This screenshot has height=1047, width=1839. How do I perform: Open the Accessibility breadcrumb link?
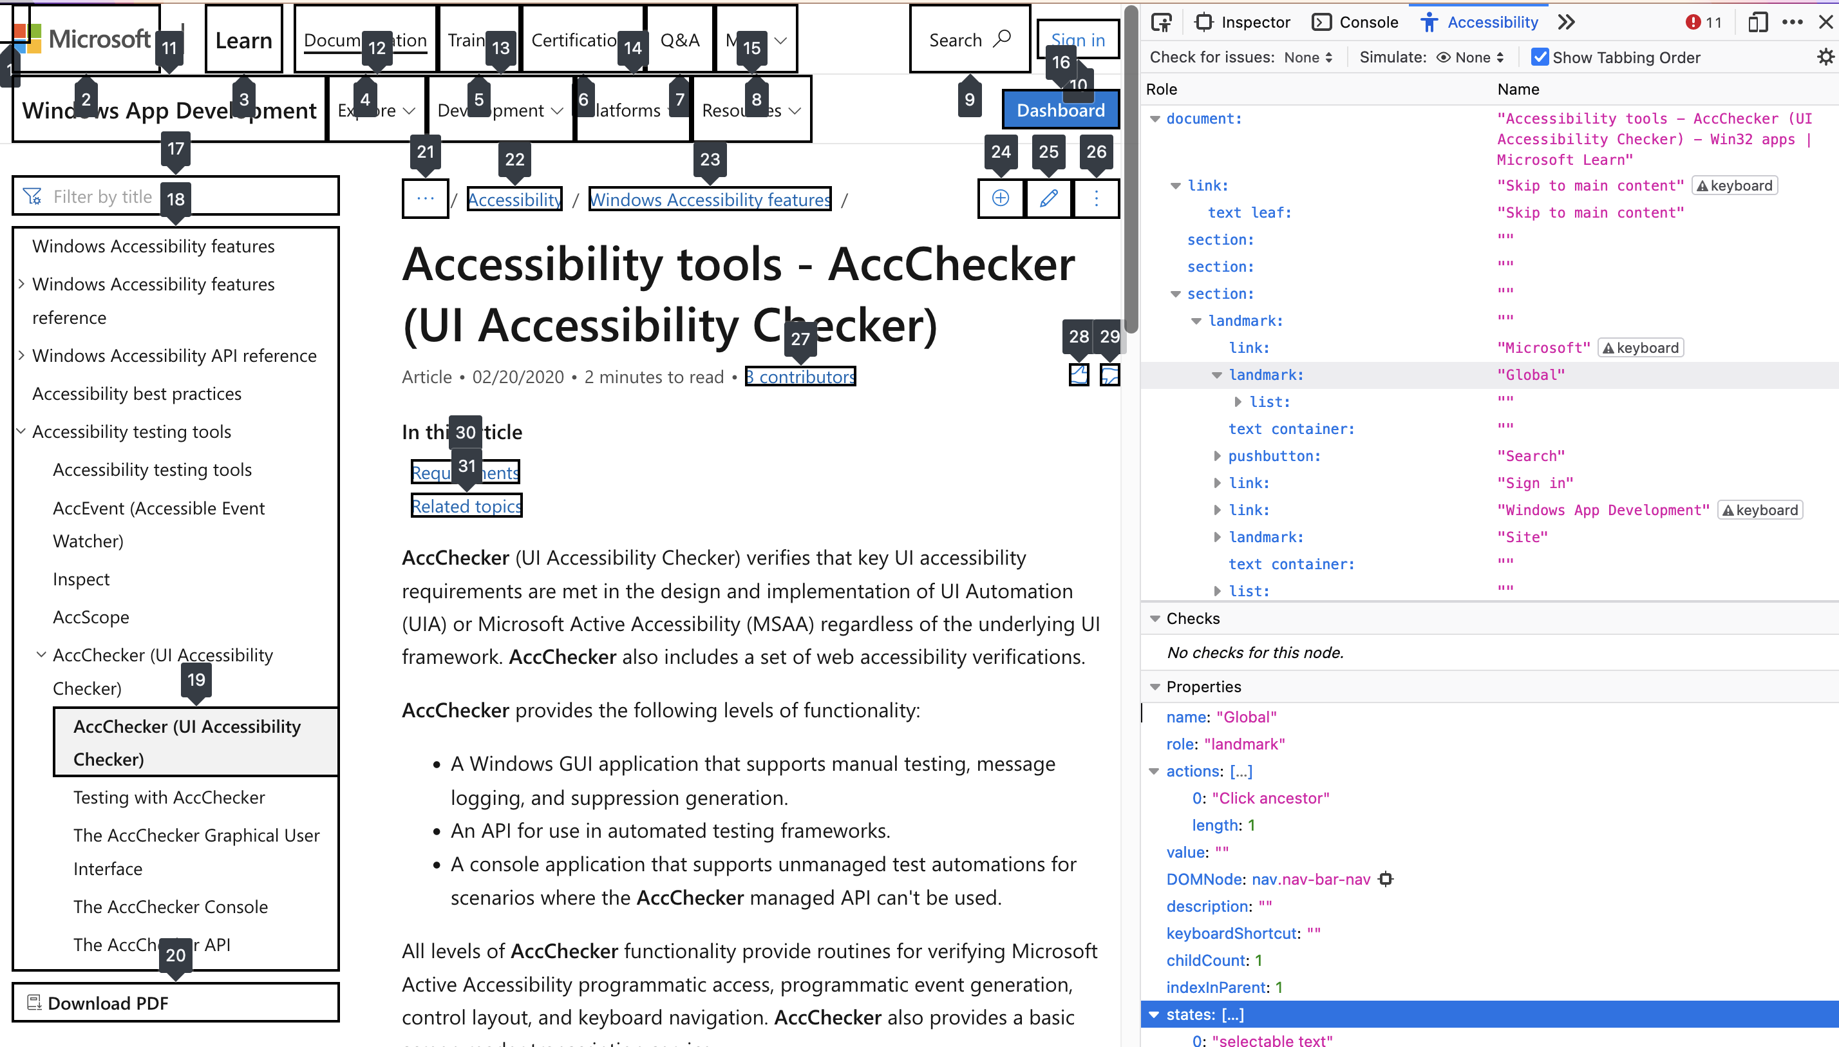(514, 199)
